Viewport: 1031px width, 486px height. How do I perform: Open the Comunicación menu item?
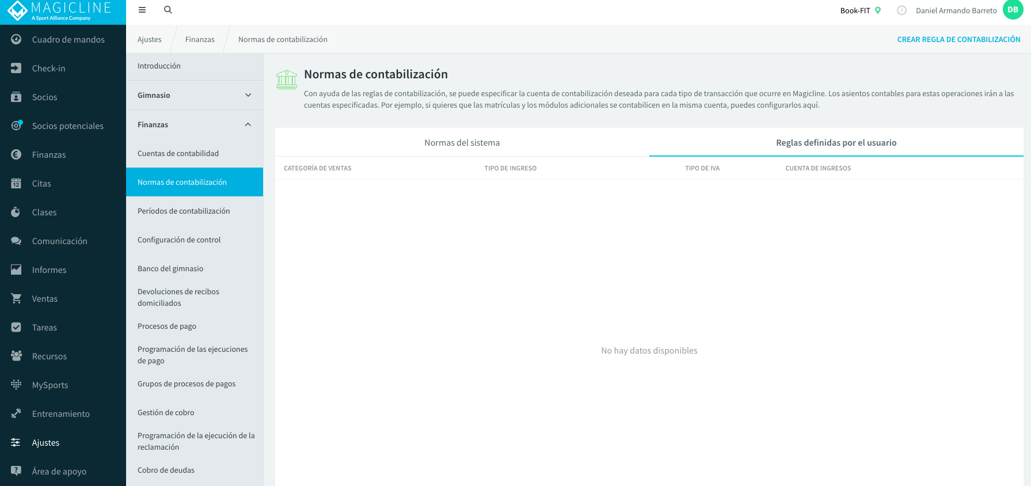tap(60, 241)
